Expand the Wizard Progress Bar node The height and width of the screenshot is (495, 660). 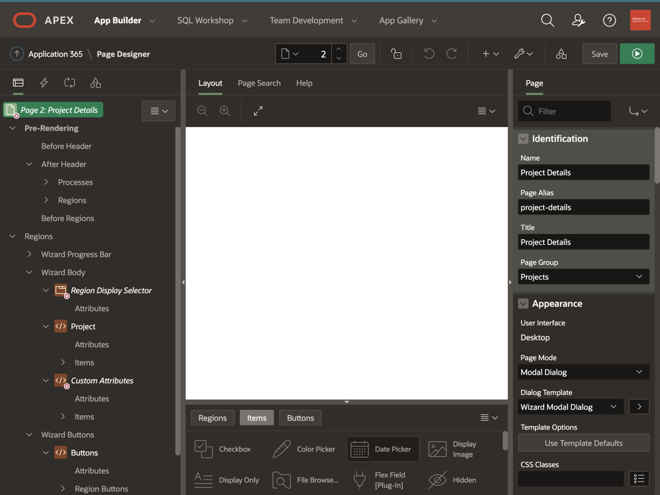29,254
